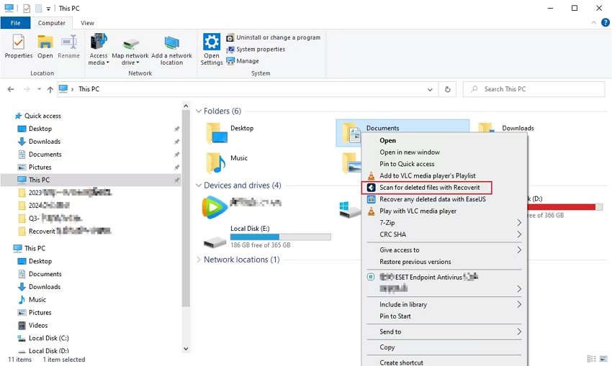Choose Scan for deleted files with Recoverit
Screen dimensions: 612x366
427,188
